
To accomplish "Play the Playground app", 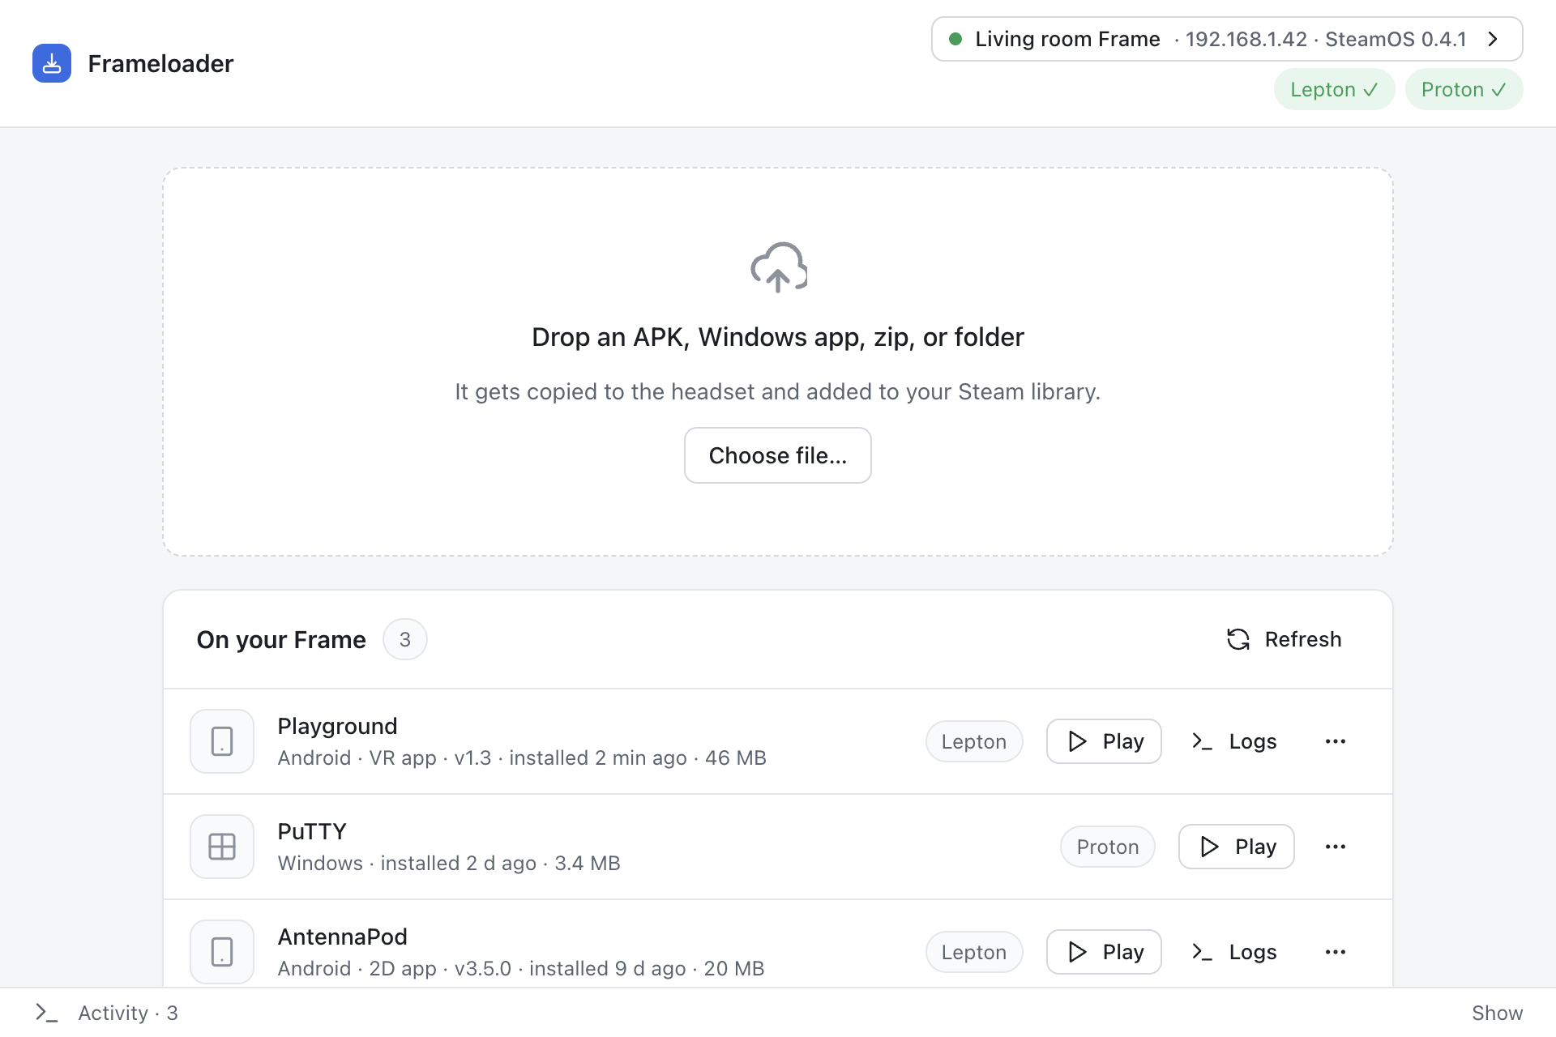I will coord(1104,741).
